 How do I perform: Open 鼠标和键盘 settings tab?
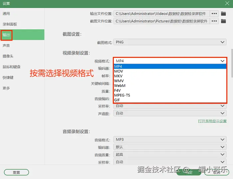(x=22, y=67)
